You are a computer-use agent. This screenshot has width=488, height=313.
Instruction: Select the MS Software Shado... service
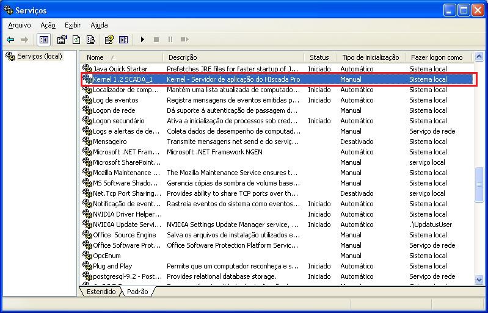point(279,183)
